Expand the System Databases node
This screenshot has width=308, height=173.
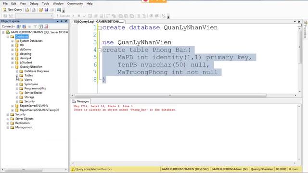[x=13, y=41]
